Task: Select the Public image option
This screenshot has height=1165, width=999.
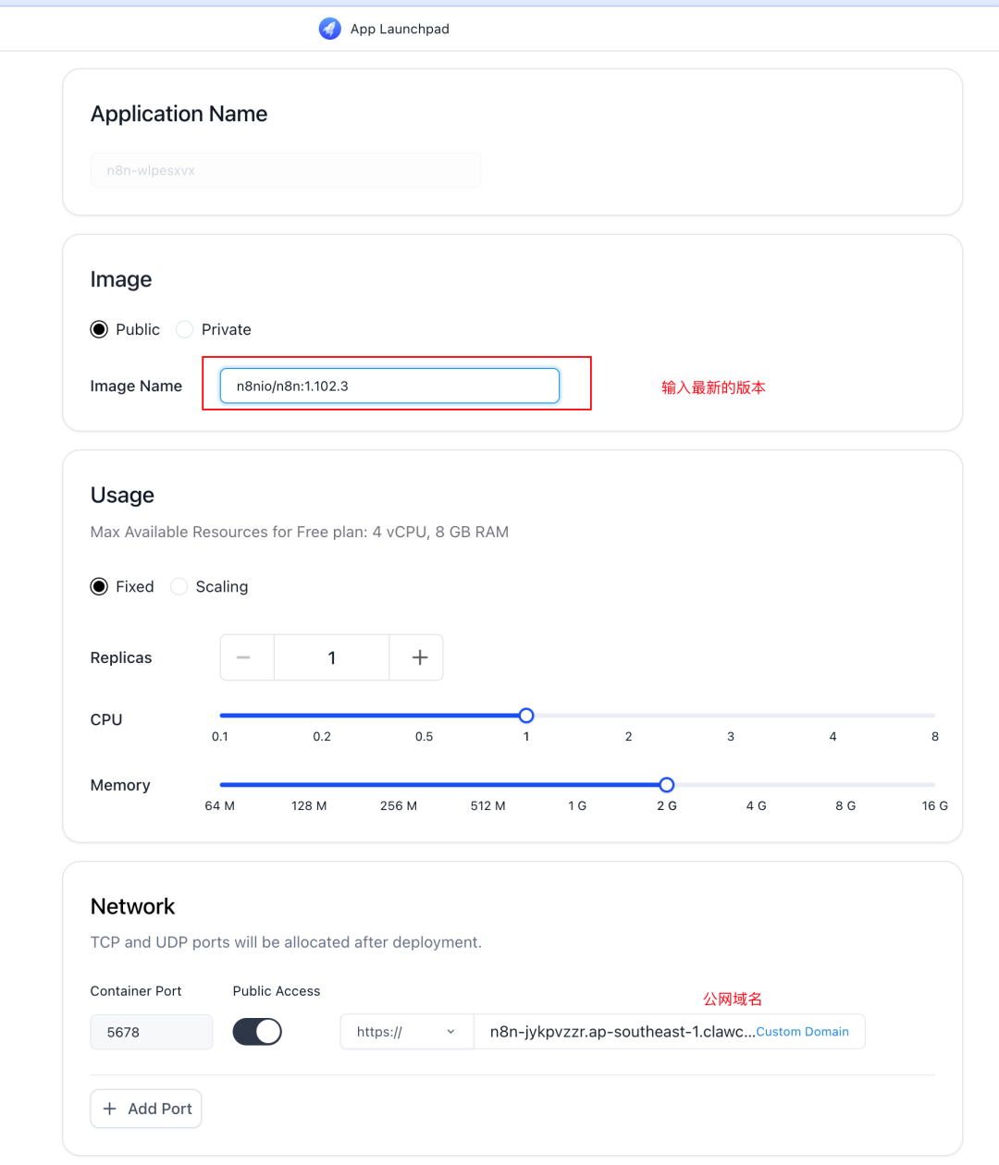Action: tap(99, 329)
